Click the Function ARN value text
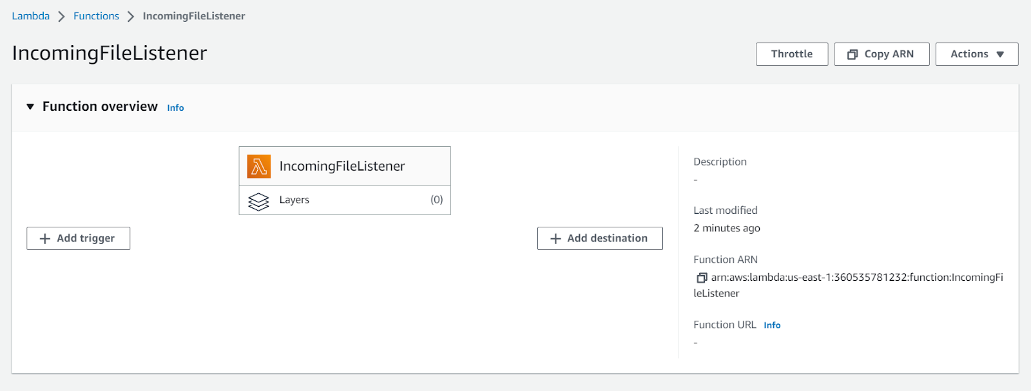 [849, 285]
